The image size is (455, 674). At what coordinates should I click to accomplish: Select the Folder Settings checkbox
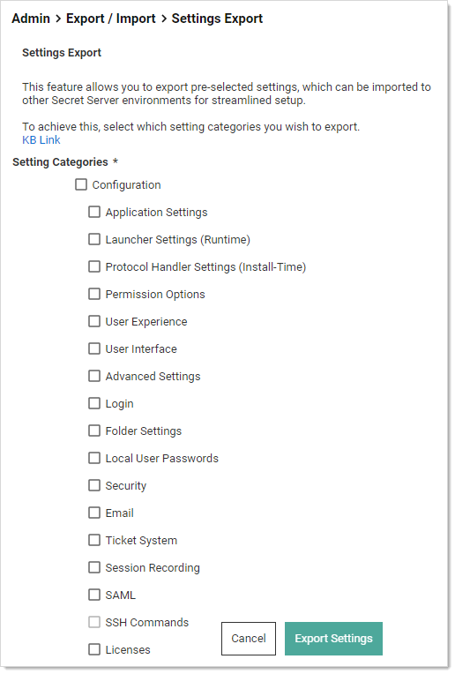click(94, 431)
